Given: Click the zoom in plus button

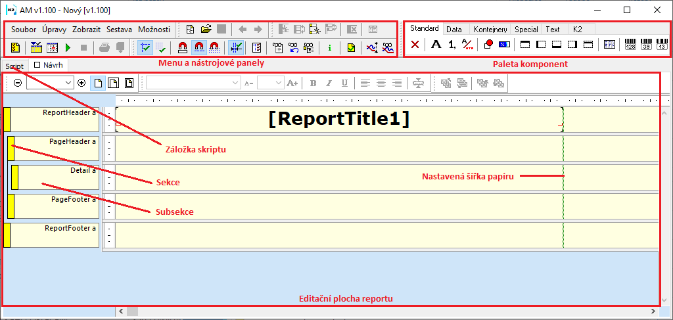Looking at the screenshot, I should (x=81, y=83).
